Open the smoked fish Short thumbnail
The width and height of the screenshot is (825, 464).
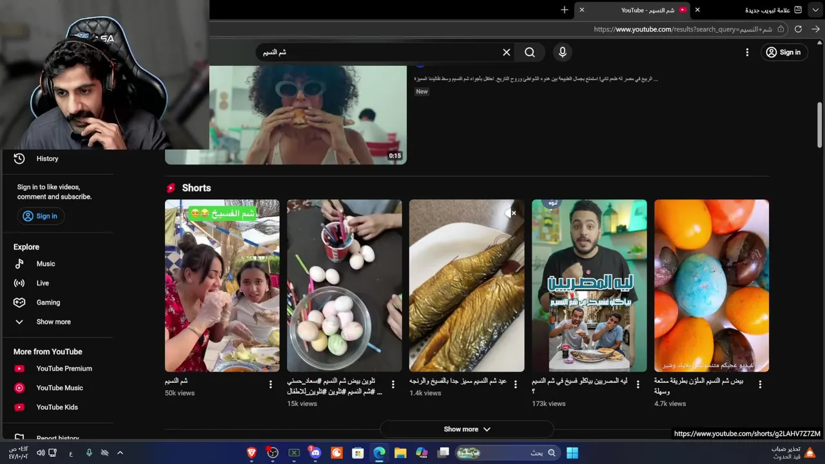tap(467, 285)
